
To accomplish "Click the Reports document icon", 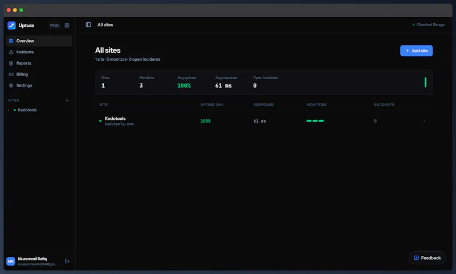I will click(11, 63).
